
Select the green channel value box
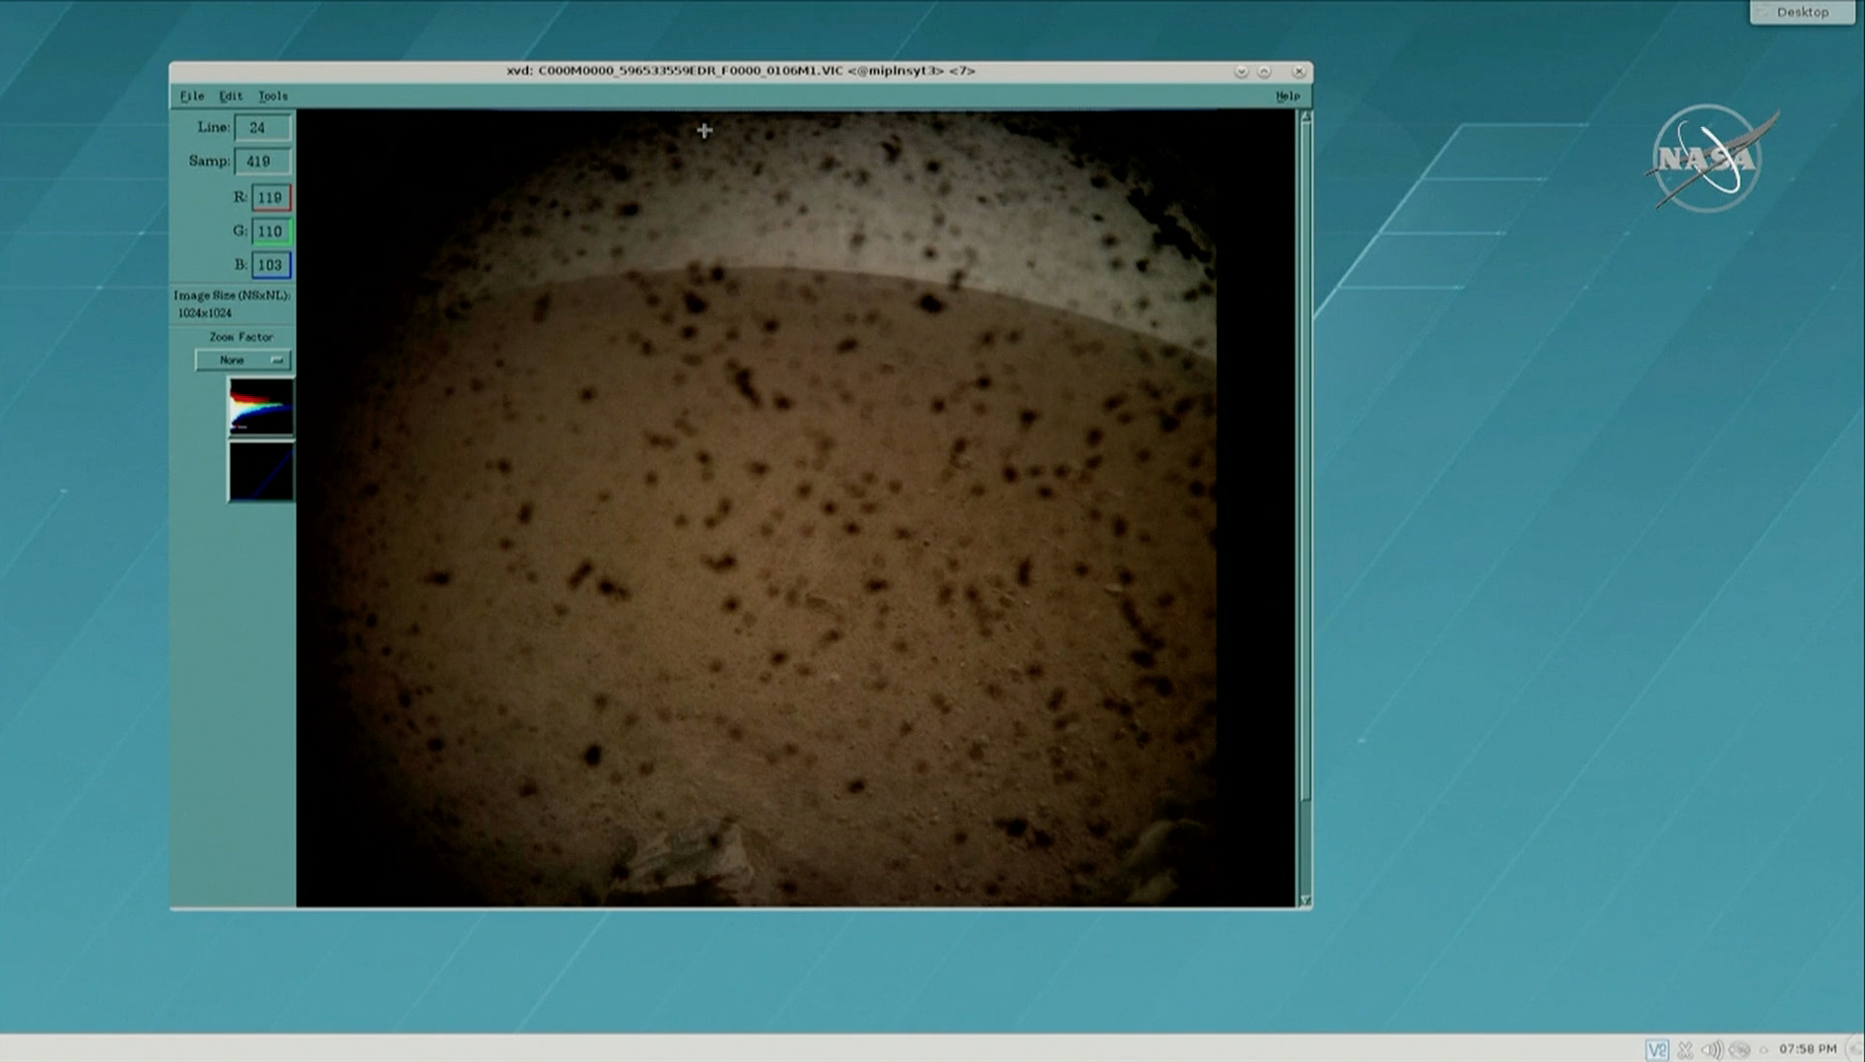[x=271, y=231]
